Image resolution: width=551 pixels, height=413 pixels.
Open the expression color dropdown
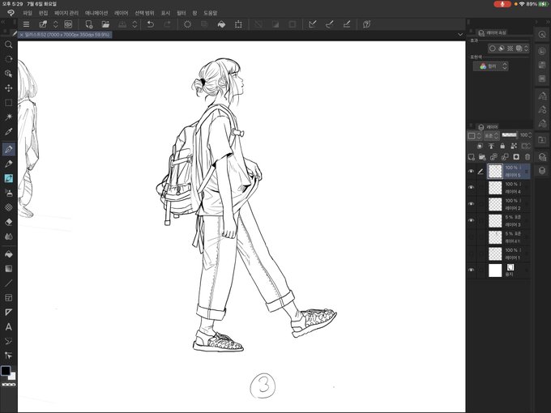click(x=490, y=66)
